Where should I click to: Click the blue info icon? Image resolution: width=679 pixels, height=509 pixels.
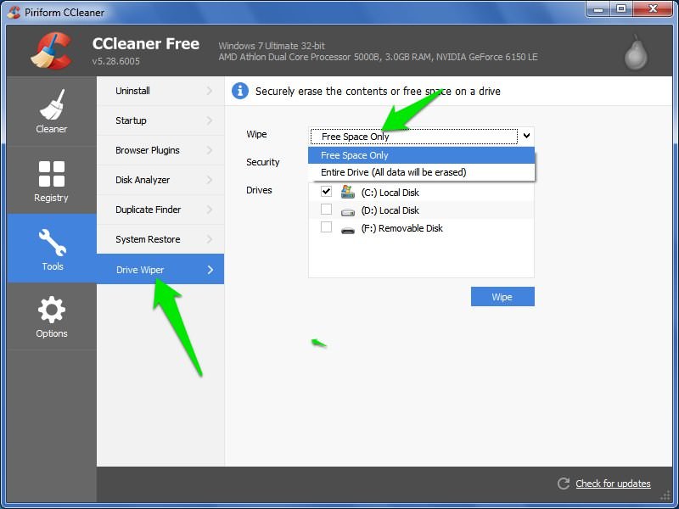click(240, 91)
